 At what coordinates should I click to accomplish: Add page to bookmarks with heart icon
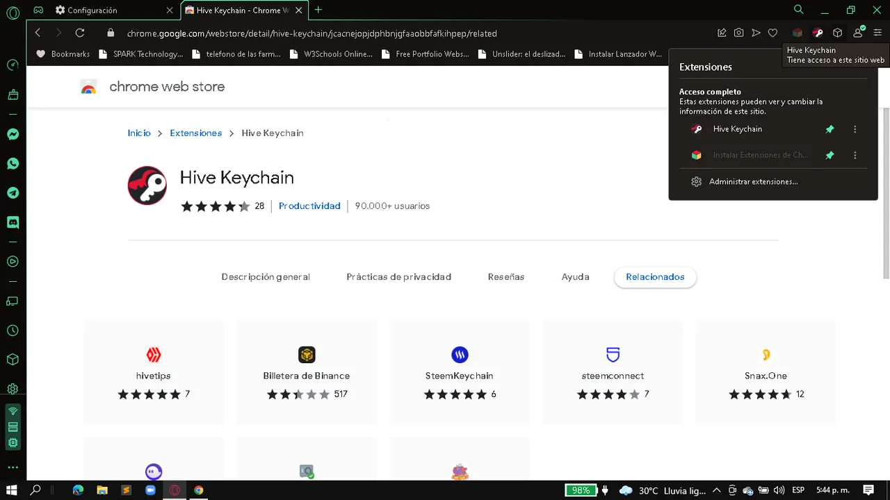click(772, 33)
